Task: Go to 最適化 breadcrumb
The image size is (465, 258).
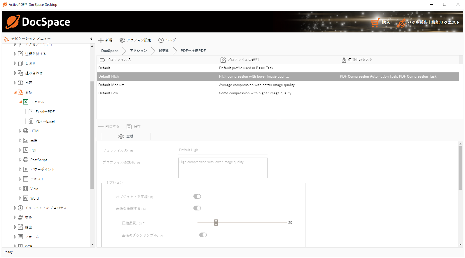Action: point(164,51)
